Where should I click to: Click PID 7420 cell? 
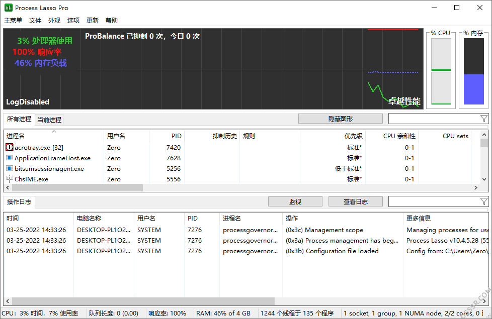click(174, 147)
